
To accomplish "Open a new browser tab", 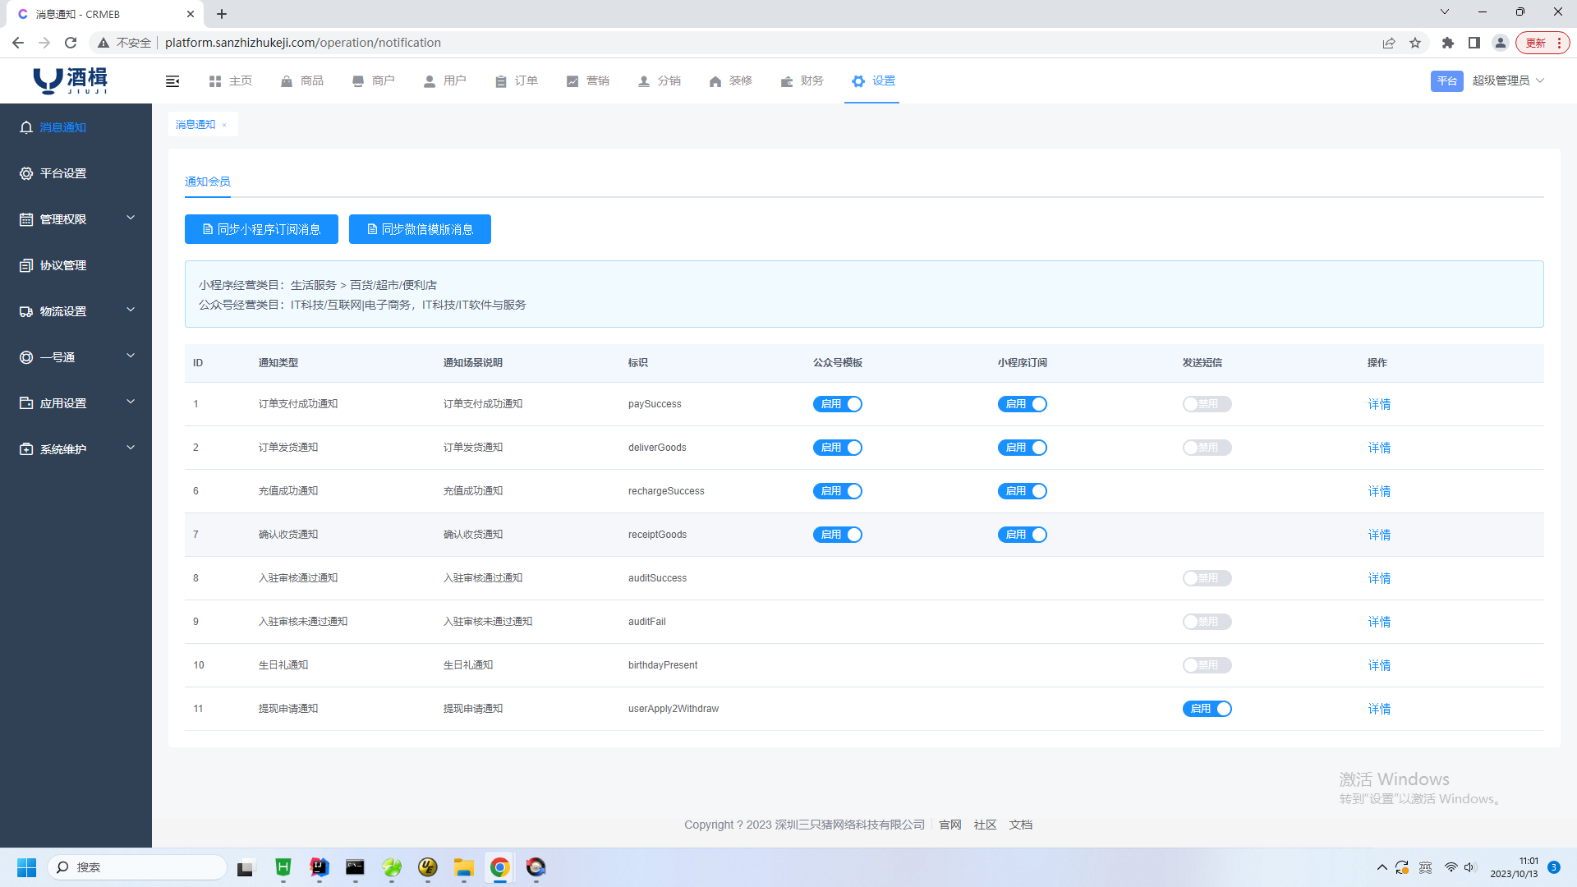I will point(222,14).
